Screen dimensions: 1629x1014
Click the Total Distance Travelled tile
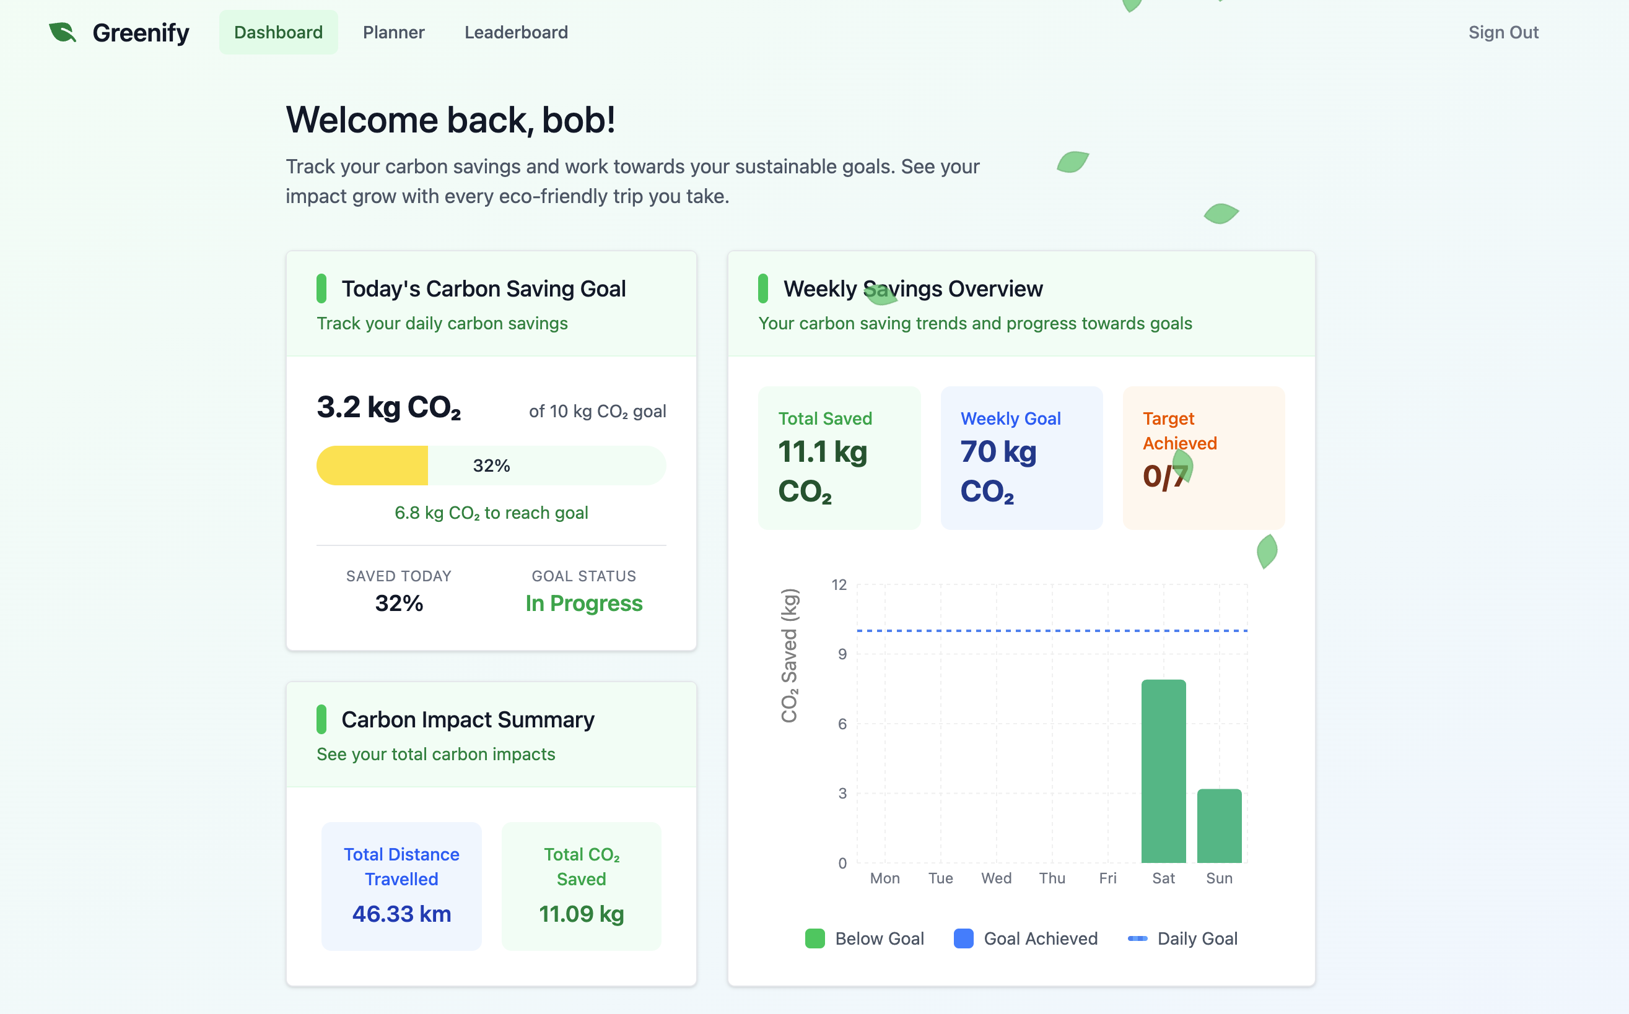point(401,885)
